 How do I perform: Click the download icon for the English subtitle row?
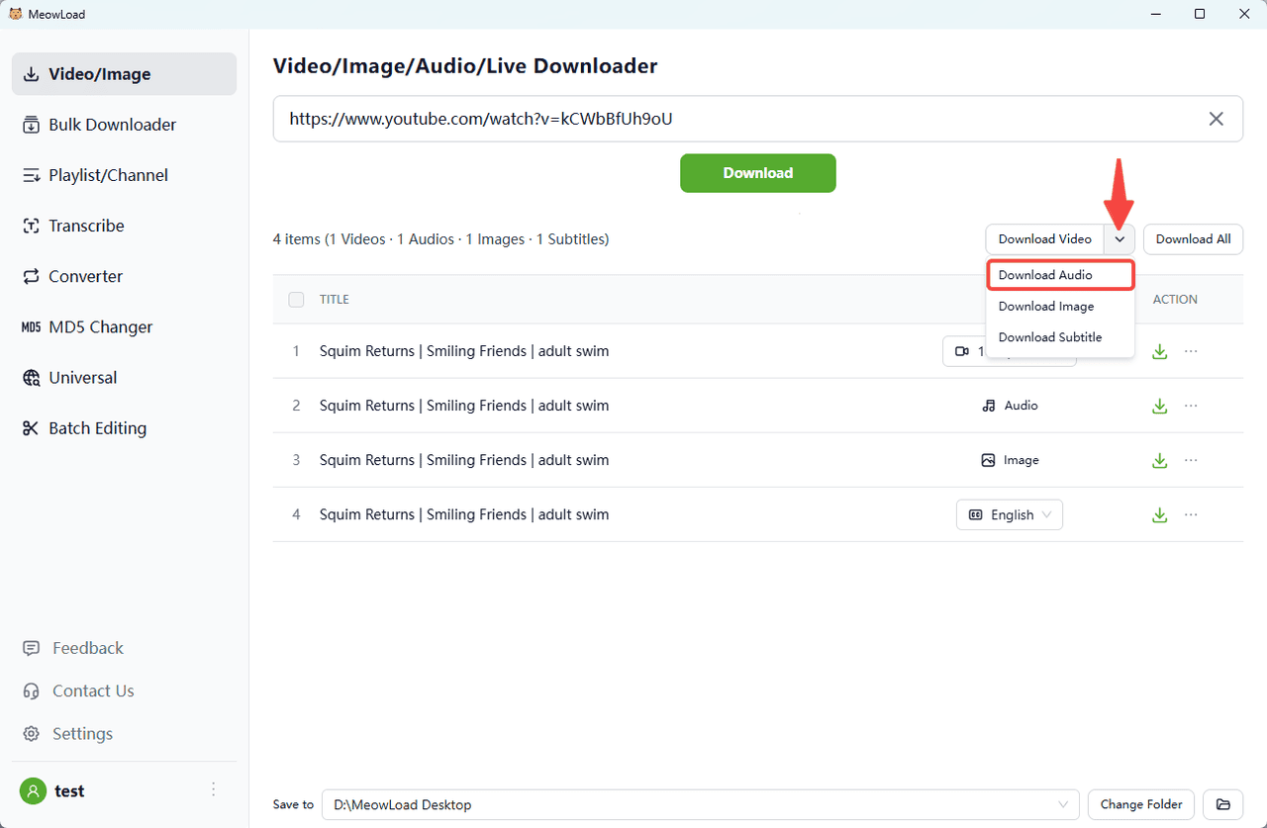click(x=1159, y=514)
